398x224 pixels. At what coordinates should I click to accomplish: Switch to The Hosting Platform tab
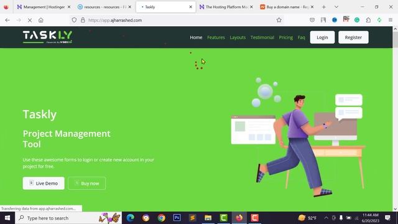(x=226, y=7)
